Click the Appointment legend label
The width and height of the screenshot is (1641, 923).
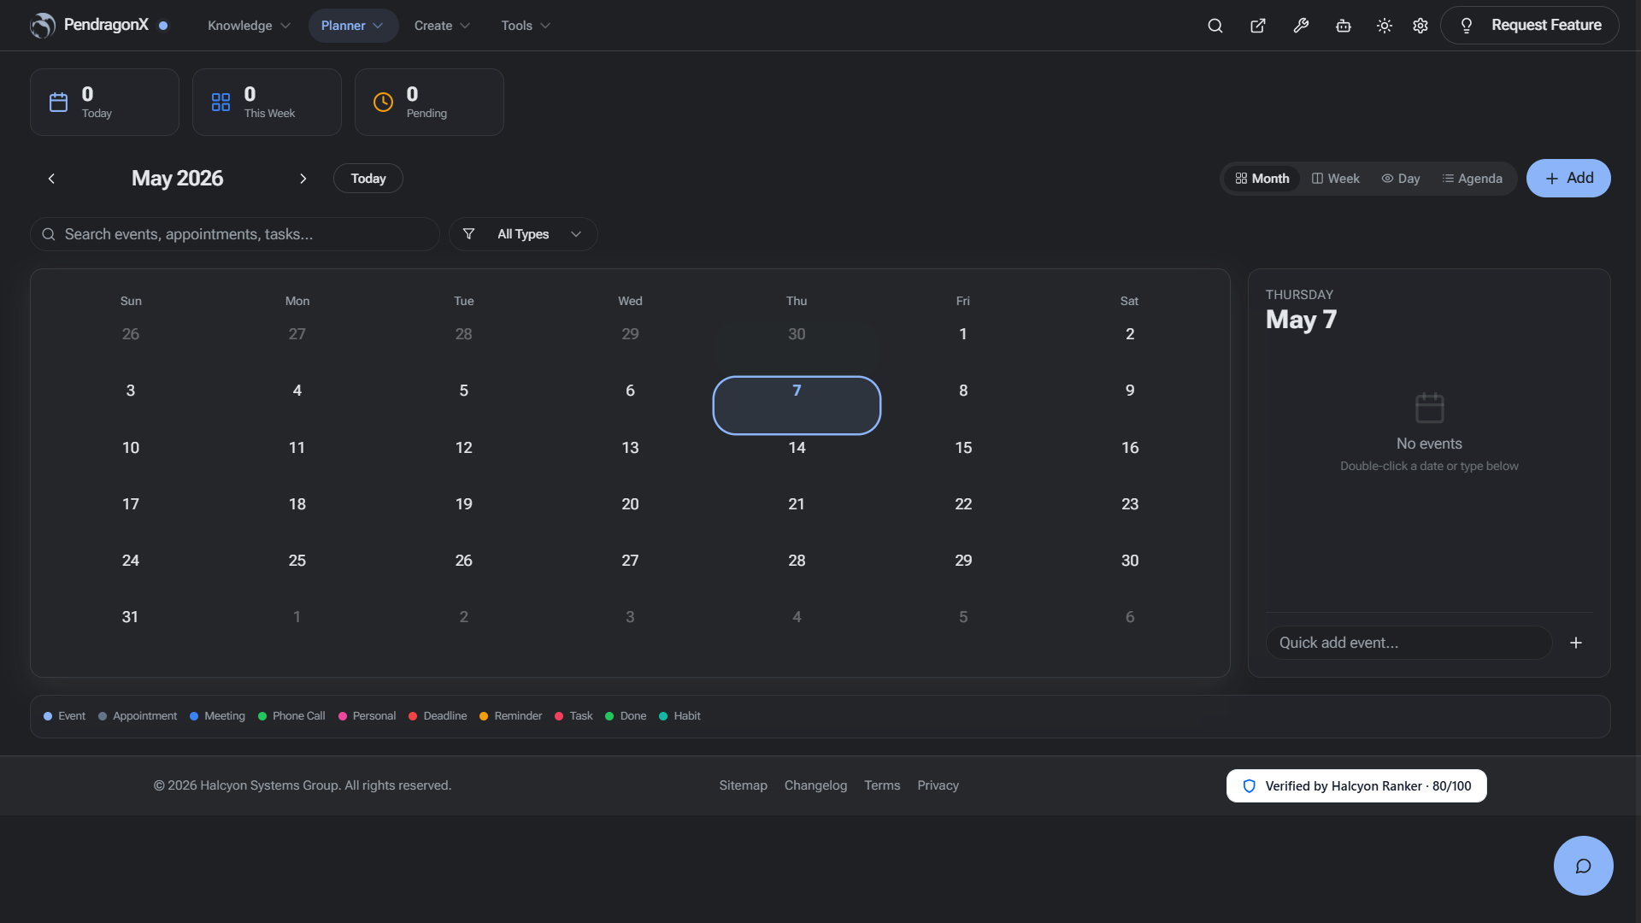(x=144, y=716)
